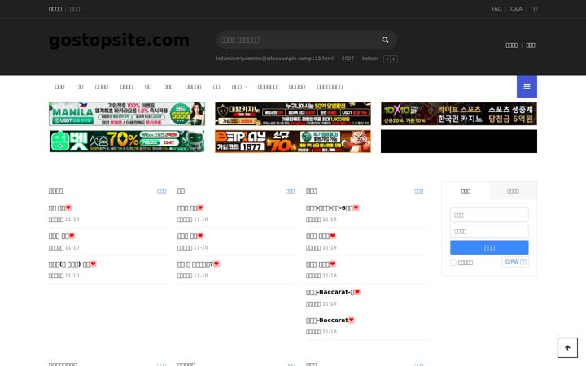Show previous popular search term arrow
The width and height of the screenshot is (586, 366).
(387, 59)
